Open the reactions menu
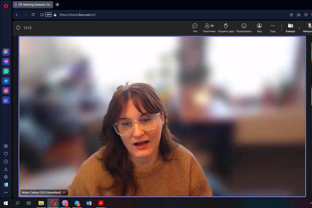This screenshot has height=208, width=312. 244,27
